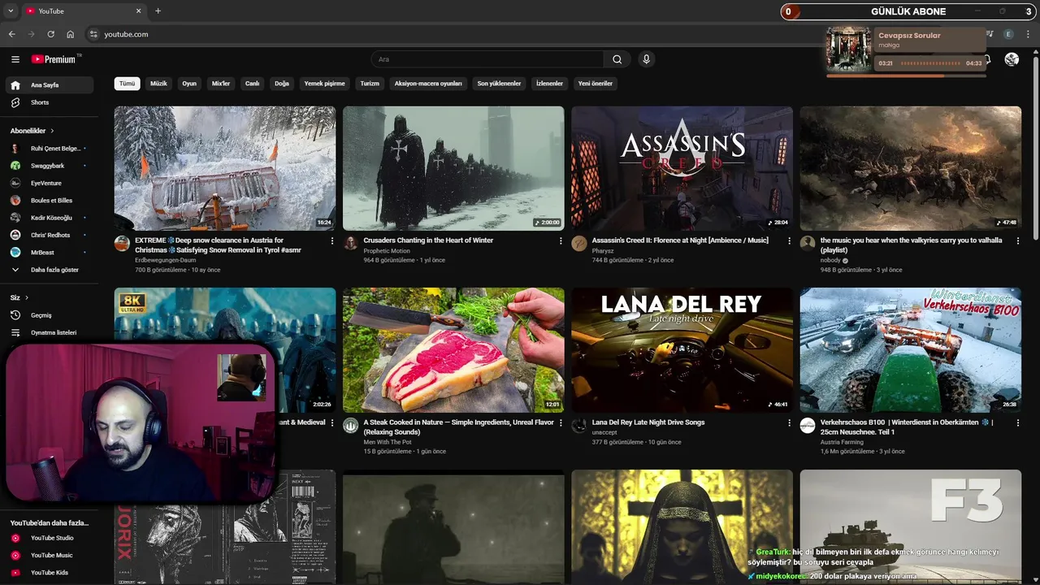Open the Ruhi Çenet Belgesel subscription
1040x585 pixels.
50,149
